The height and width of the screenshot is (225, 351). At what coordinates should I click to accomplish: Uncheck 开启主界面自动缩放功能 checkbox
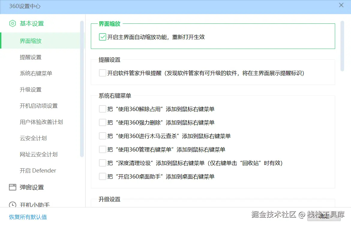point(103,37)
